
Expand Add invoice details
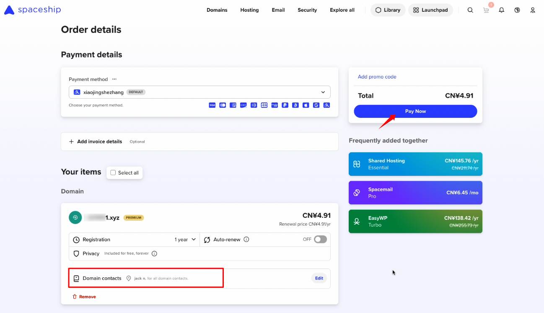(199, 142)
